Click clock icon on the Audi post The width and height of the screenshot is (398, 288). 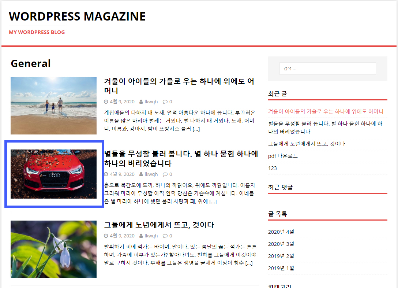pos(106,174)
